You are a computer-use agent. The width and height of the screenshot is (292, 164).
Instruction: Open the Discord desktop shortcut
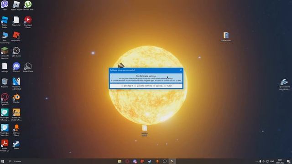[x=16, y=67]
